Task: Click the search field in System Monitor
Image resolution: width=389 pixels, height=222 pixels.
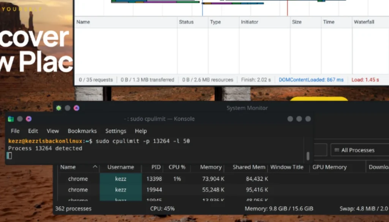Action: coord(321,150)
